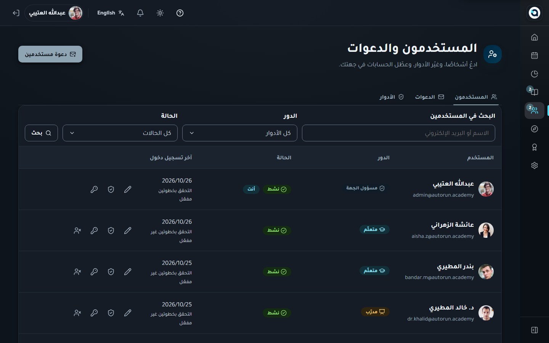Viewport: 549px width, 343px height.
Task: Expand the كل الأدوار role dropdown
Action: tap(240, 133)
